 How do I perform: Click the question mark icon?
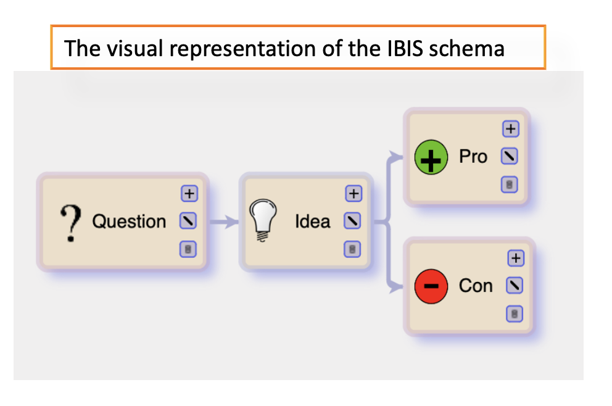click(x=72, y=223)
